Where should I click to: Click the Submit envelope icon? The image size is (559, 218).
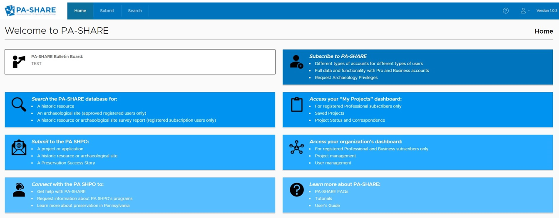[19, 147]
